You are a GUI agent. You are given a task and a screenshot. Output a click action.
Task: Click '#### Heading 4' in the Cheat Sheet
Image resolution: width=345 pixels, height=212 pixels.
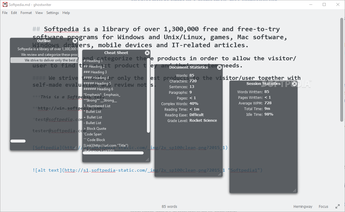(96, 78)
